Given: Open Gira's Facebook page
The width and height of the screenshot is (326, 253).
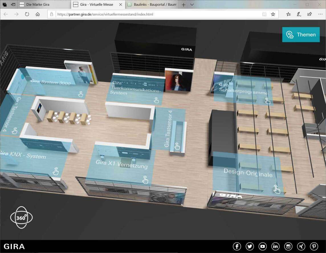Looking at the screenshot, I should (x=237, y=246).
